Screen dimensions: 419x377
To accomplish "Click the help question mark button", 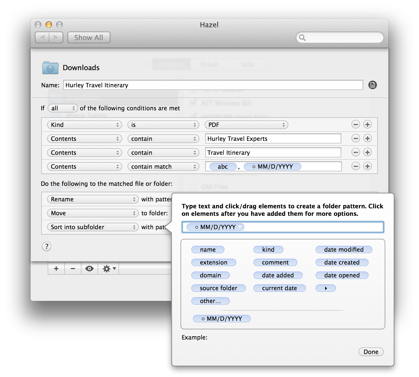I will (47, 246).
